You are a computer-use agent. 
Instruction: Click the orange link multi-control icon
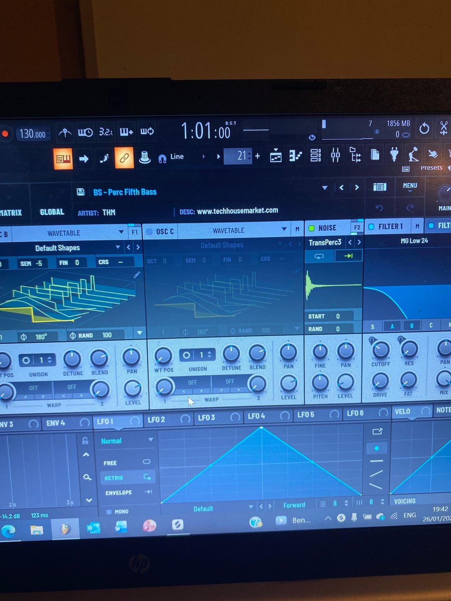[124, 158]
